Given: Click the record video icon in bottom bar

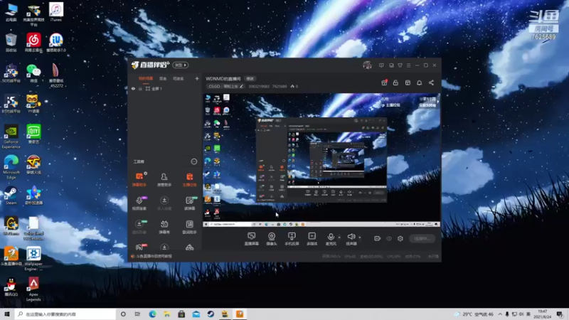Looking at the screenshot, I should pos(378,238).
